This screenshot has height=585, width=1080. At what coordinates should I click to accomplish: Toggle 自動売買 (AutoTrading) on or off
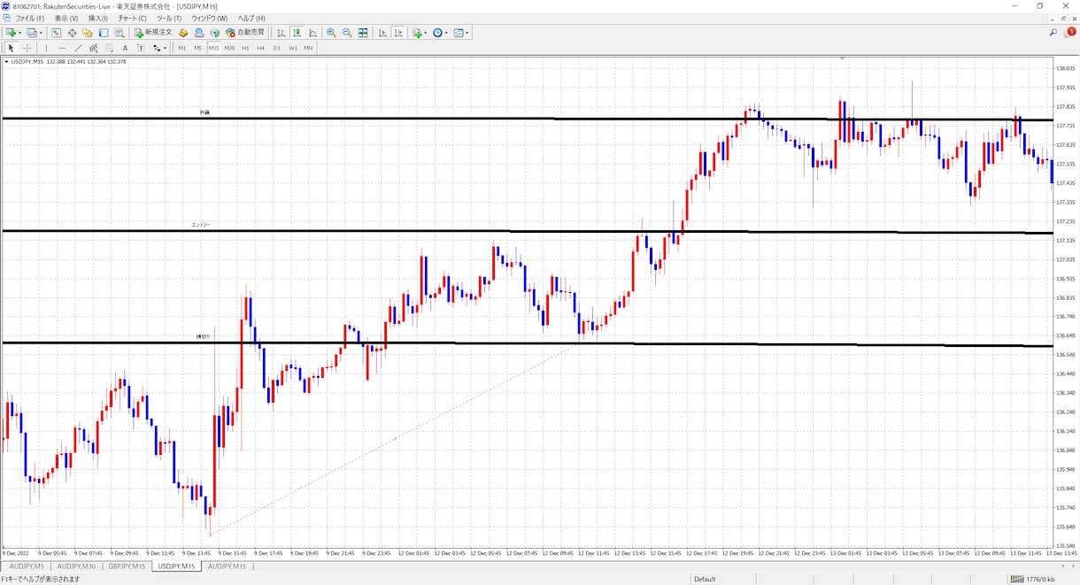pyautogui.click(x=245, y=33)
